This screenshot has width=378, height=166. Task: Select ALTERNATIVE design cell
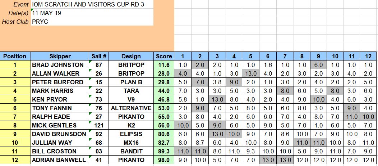pos(131,108)
